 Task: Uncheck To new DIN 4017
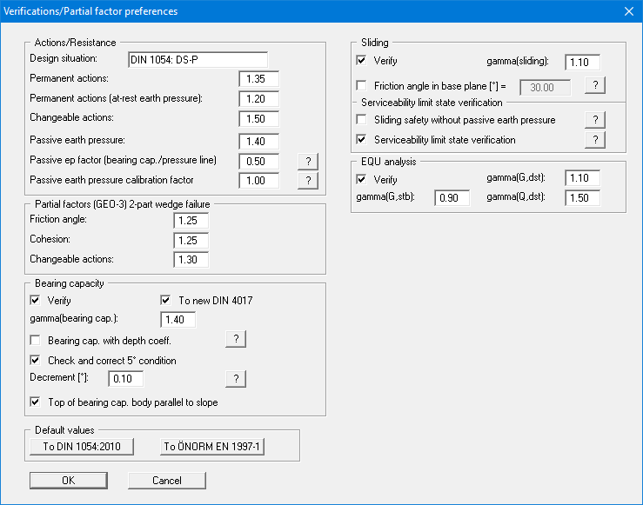(x=166, y=301)
